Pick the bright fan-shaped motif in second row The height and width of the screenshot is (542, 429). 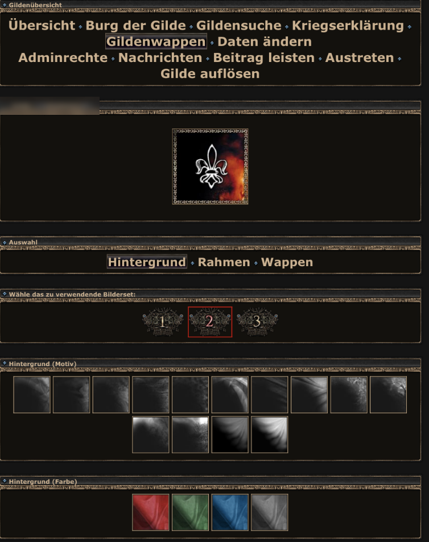coord(269,435)
